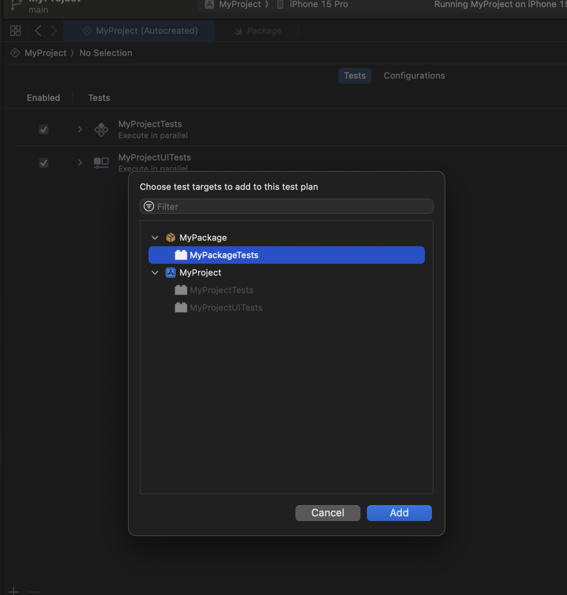Click the MyProjectUITests UI test icon
The image size is (567, 595).
[x=180, y=307]
